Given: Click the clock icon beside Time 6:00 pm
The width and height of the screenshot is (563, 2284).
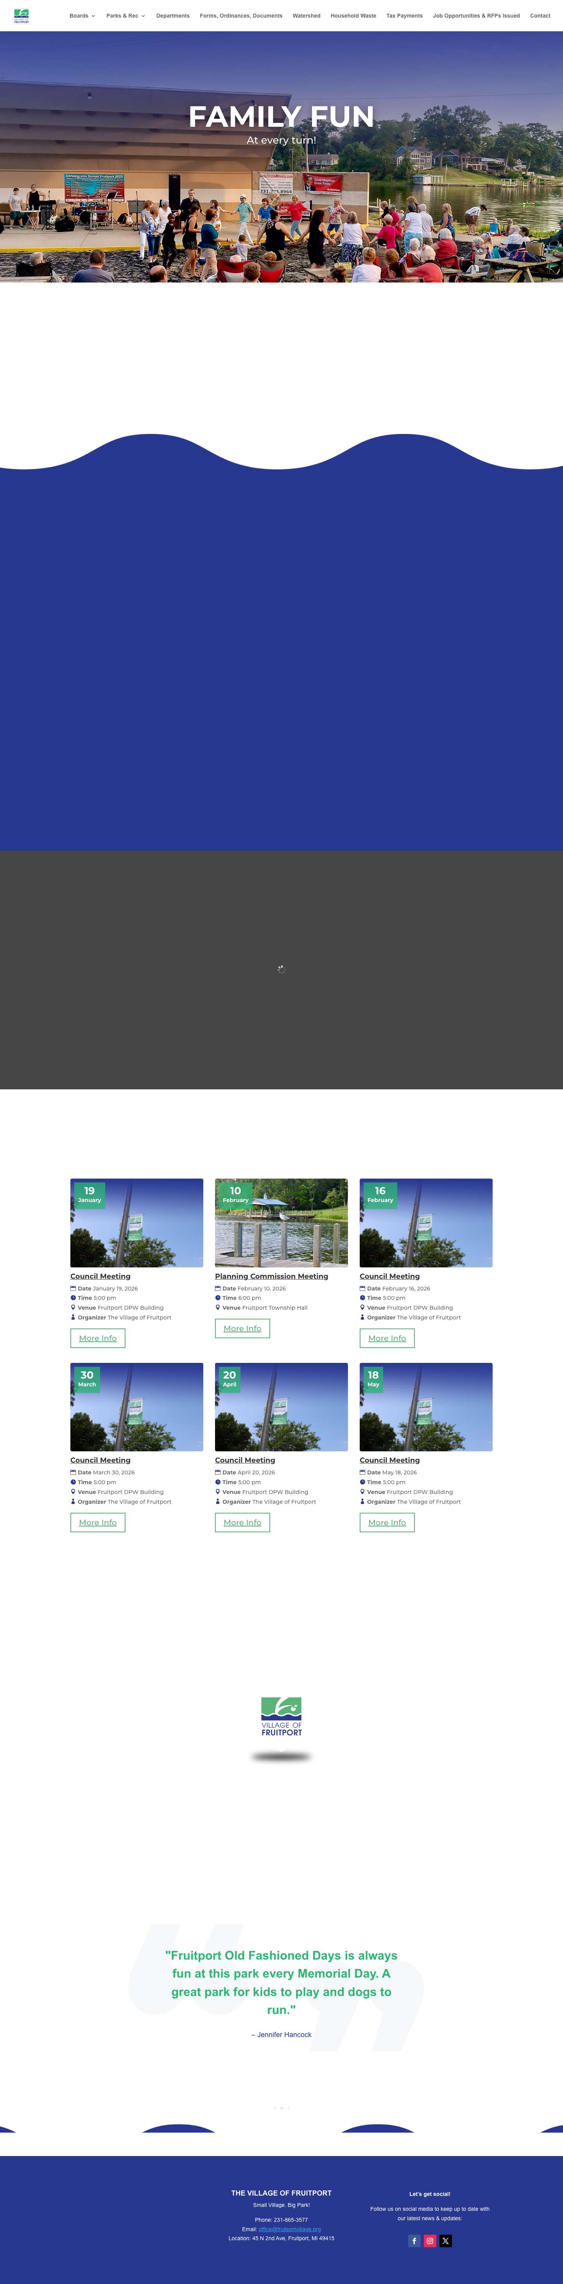Looking at the screenshot, I should click(x=218, y=1298).
